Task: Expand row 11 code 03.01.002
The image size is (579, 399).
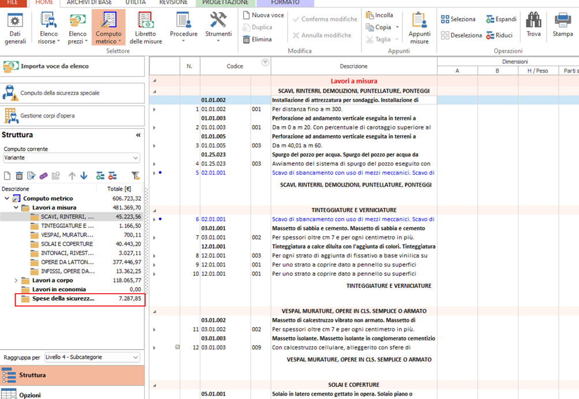Action: pos(155,330)
